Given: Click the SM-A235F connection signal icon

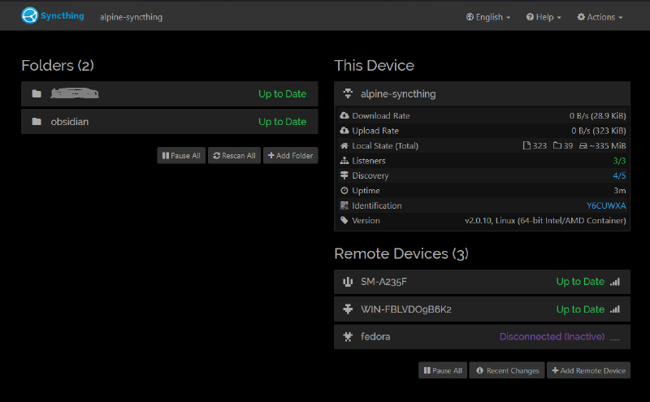Looking at the screenshot, I should 615,282.
